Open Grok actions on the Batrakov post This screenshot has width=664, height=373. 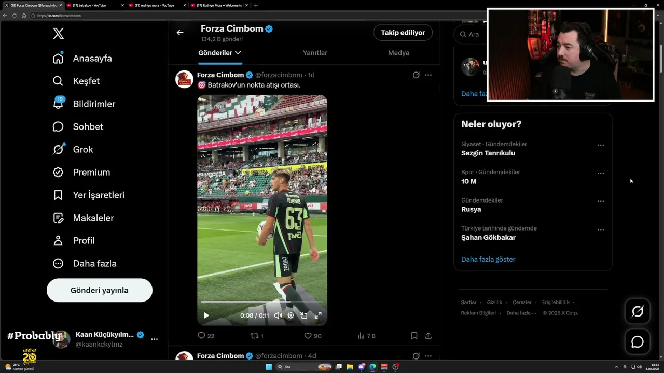pos(416,75)
